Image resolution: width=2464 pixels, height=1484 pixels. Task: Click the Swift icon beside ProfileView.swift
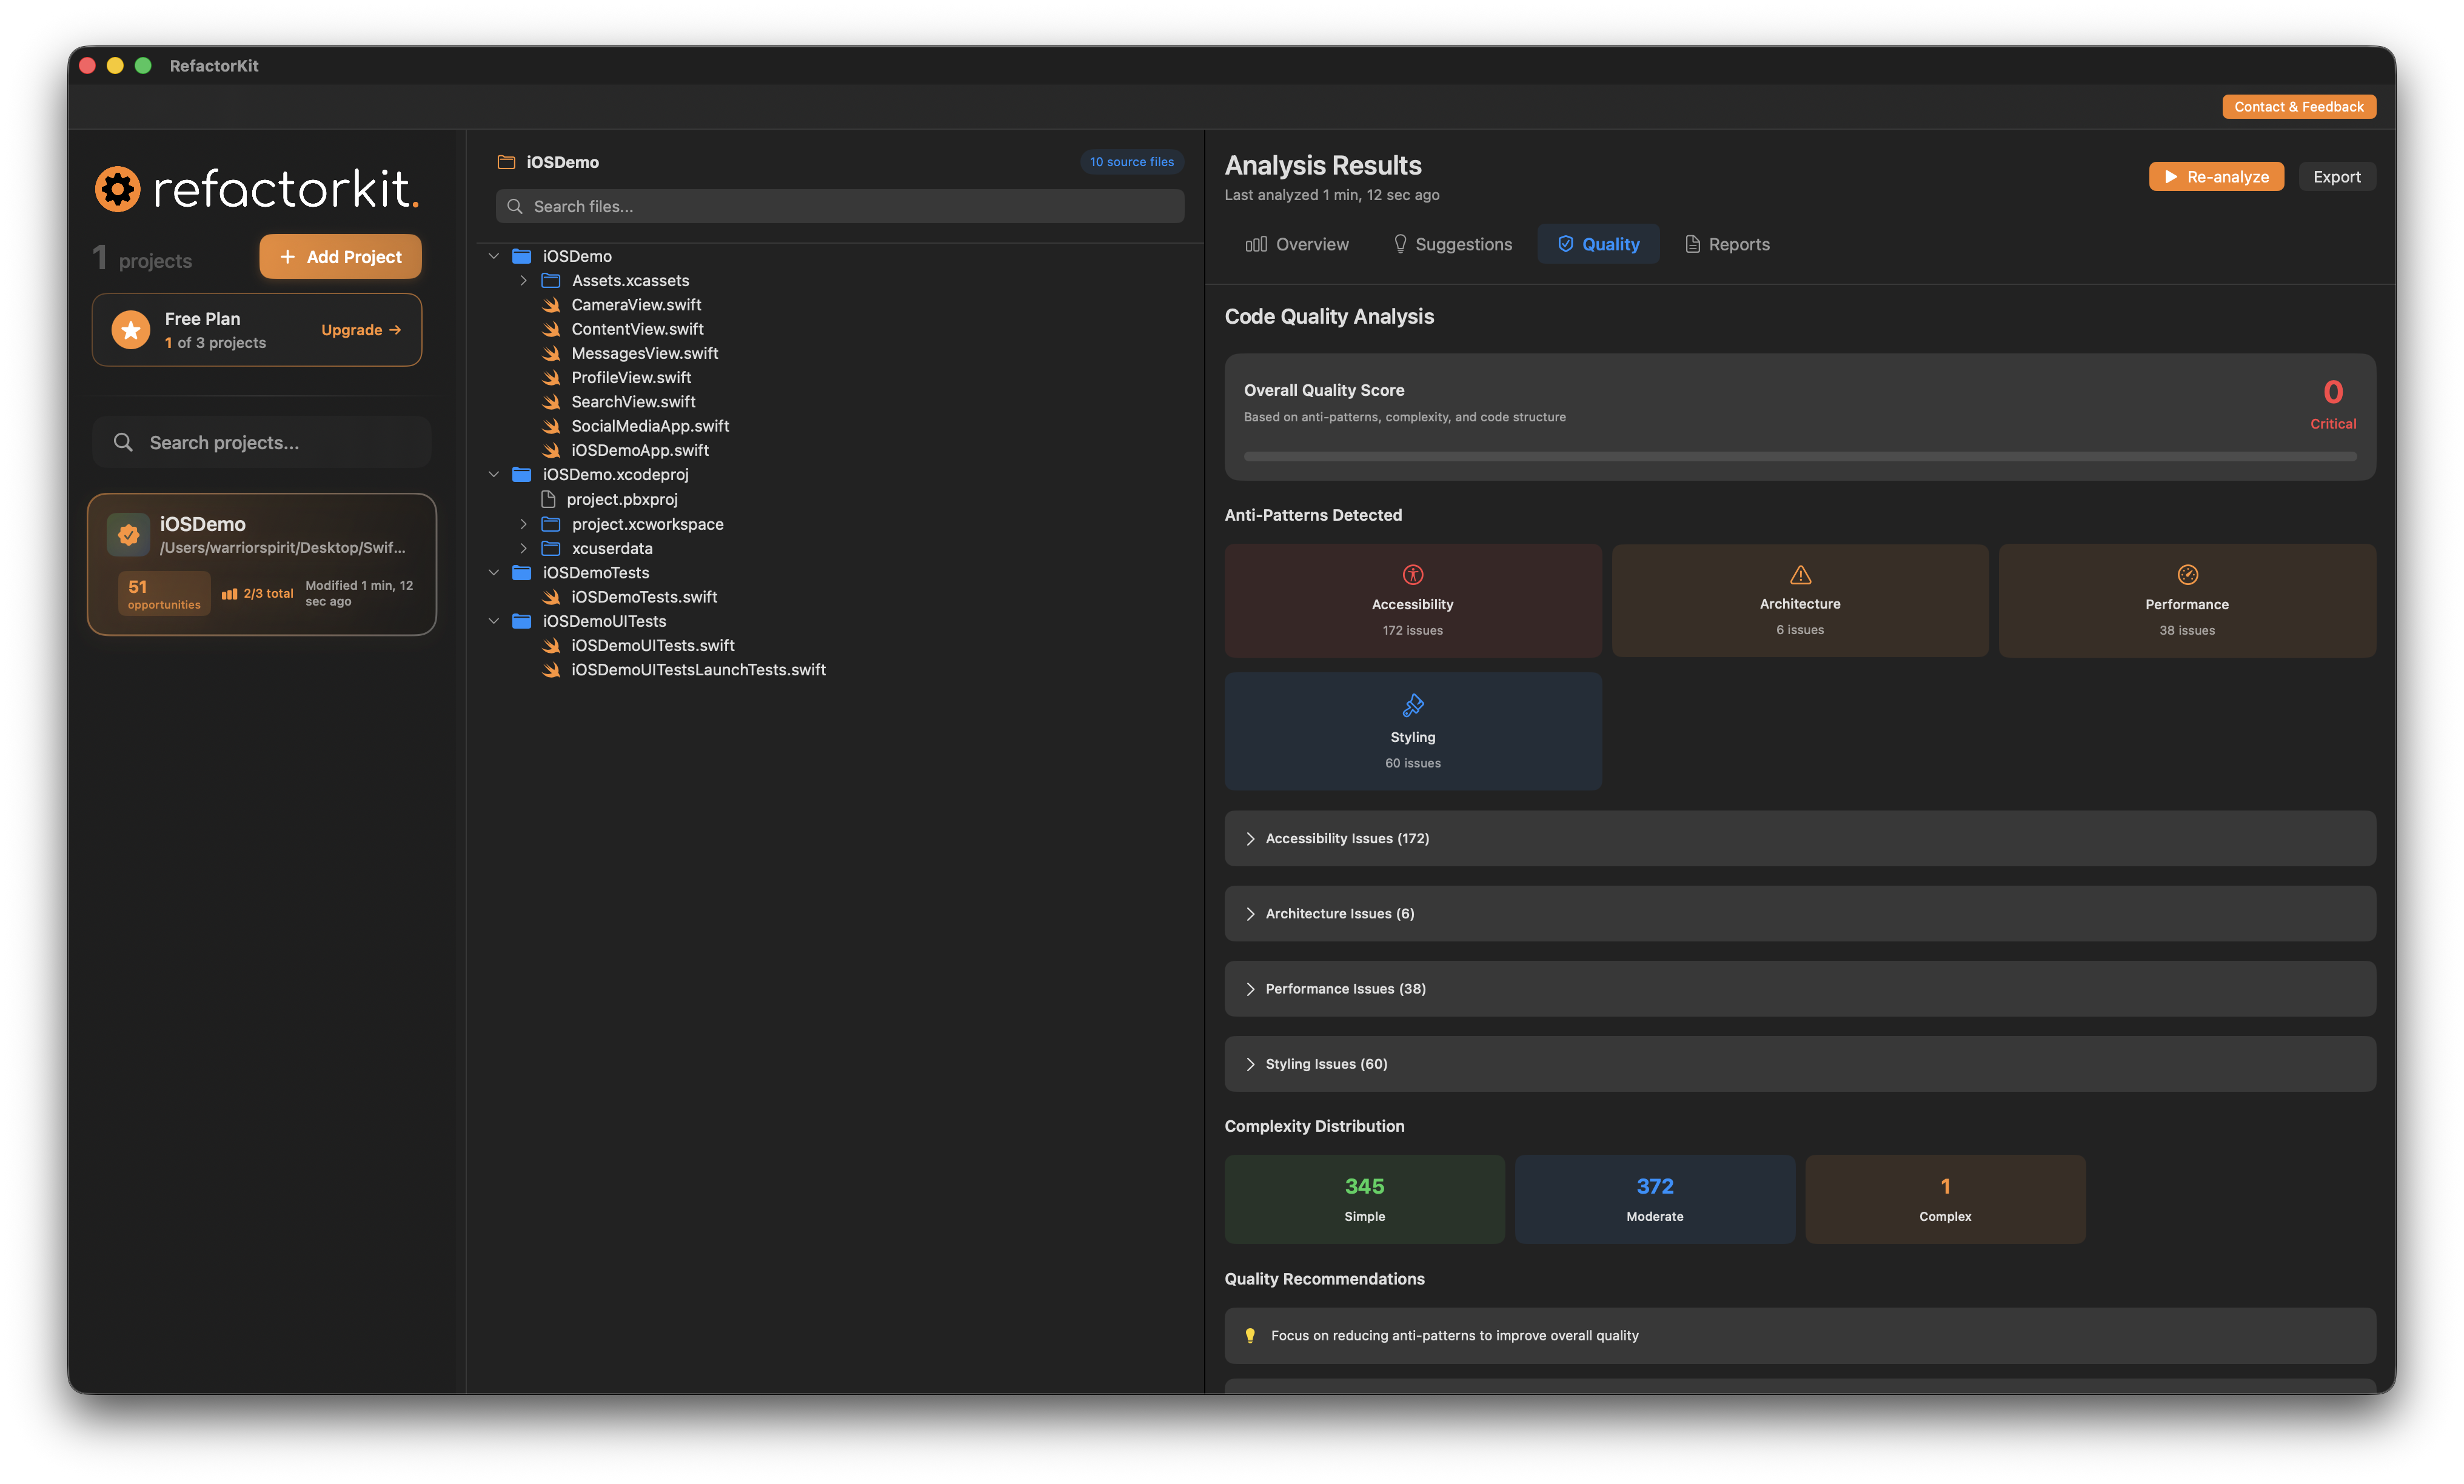(551, 378)
